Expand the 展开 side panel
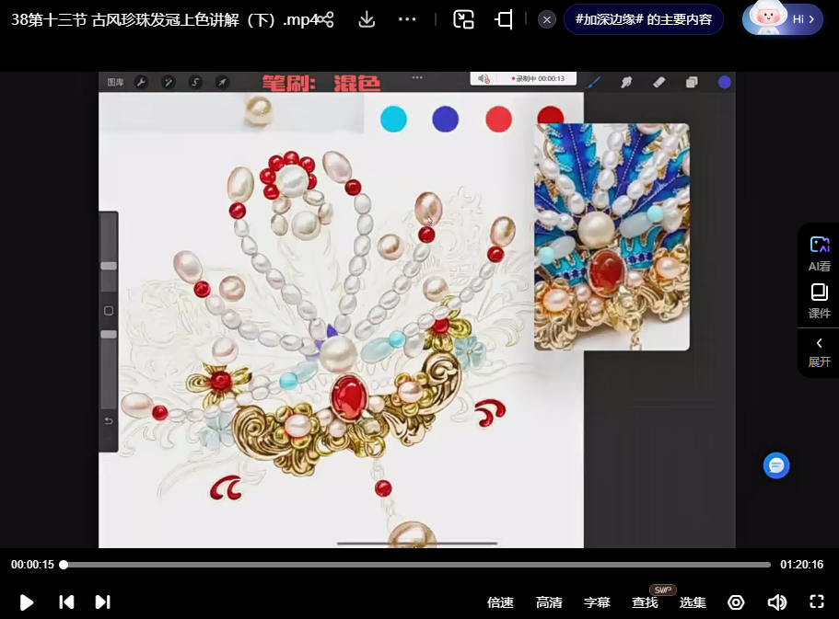The height and width of the screenshot is (619, 839). [820, 353]
